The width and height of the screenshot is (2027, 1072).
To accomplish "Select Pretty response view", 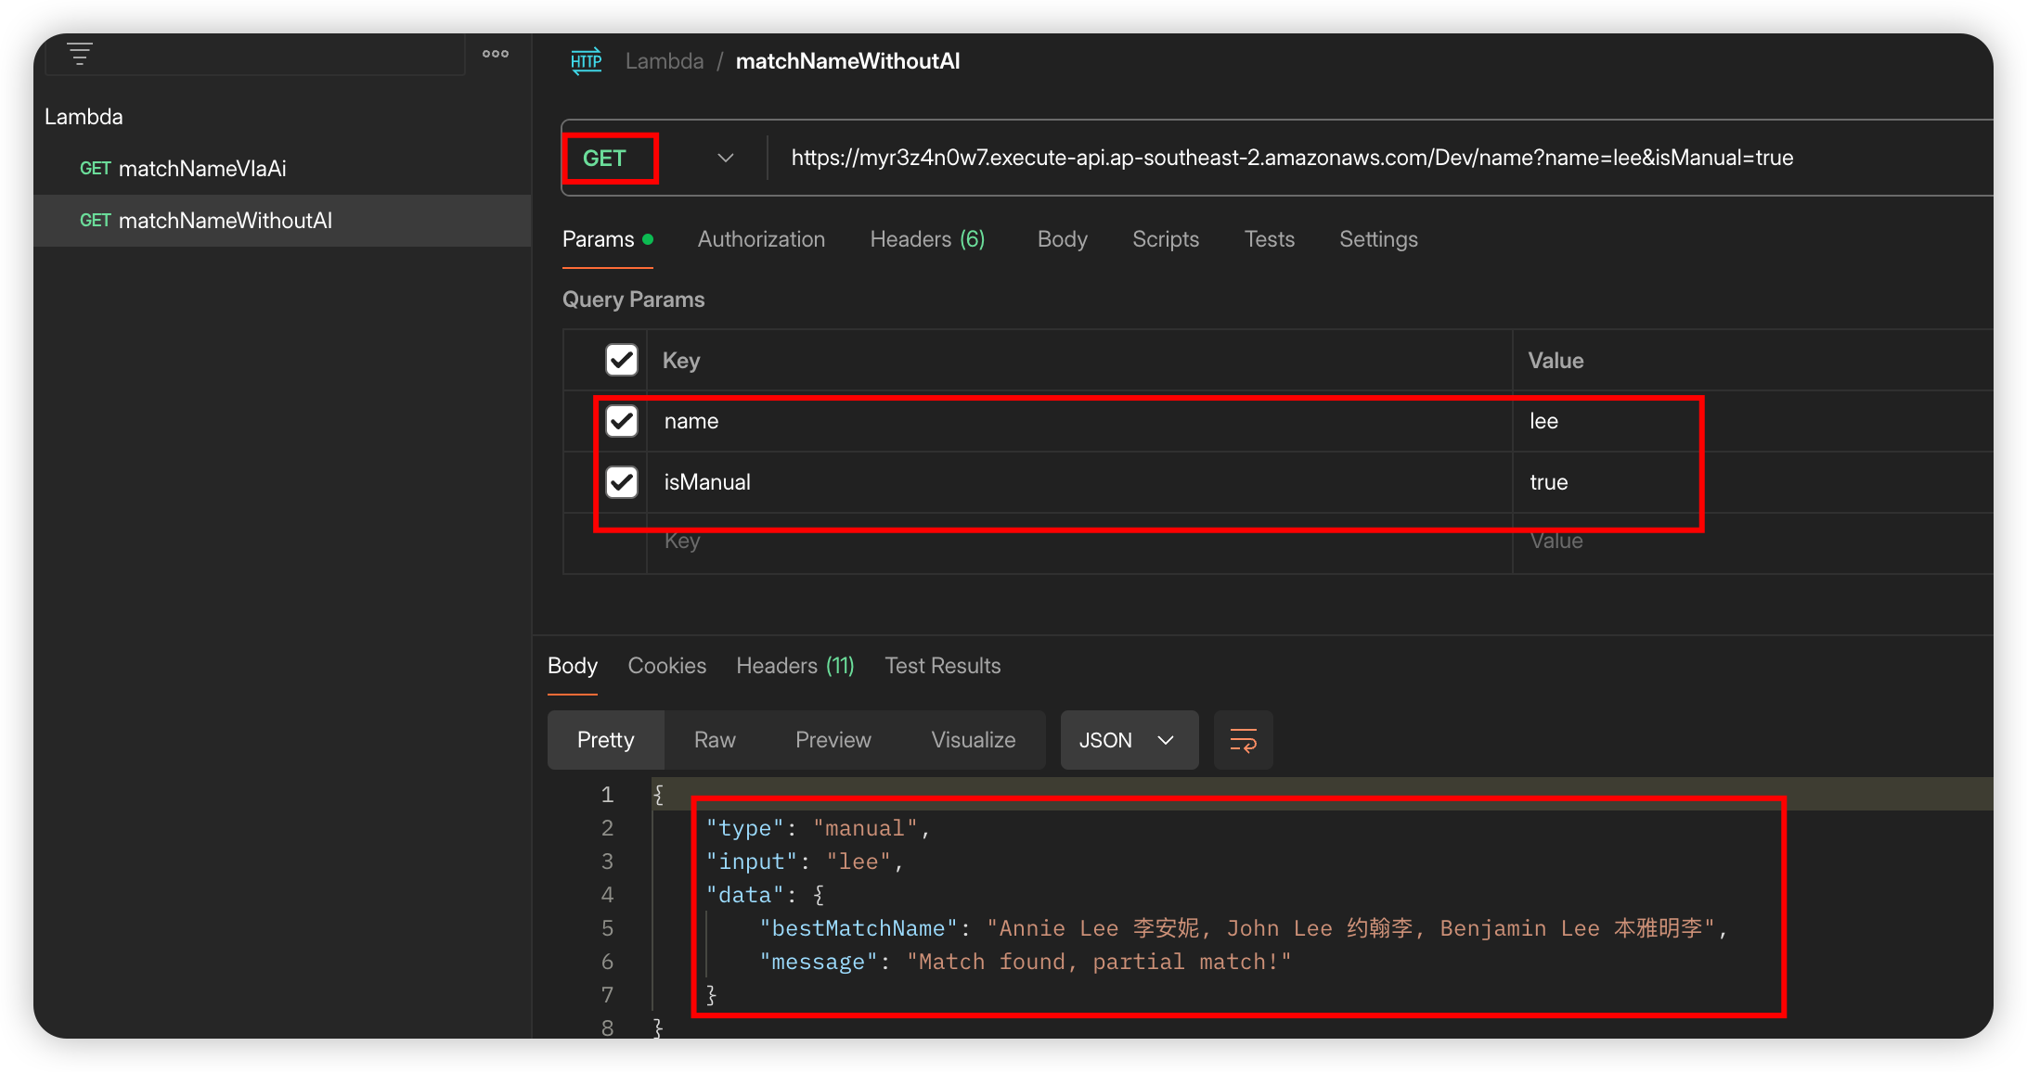I will pos(606,740).
